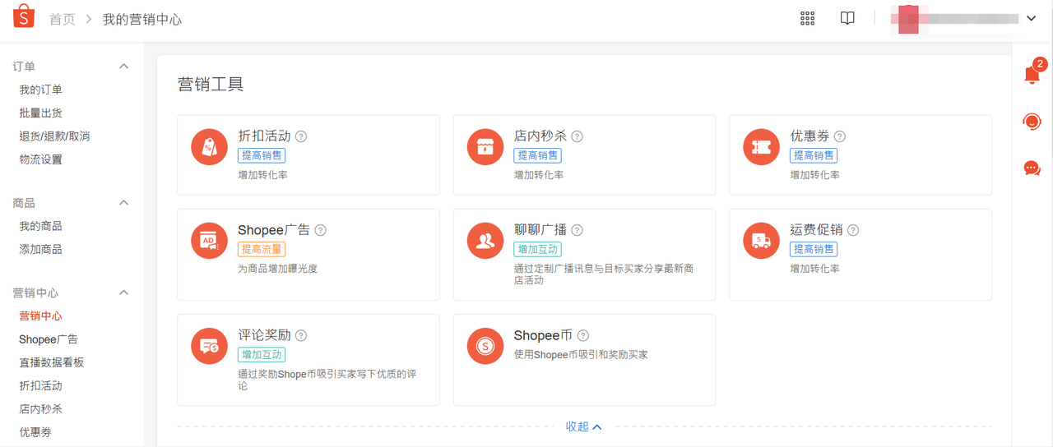Click the 营销工具 section heading
This screenshot has height=447, width=1053.
(211, 84)
